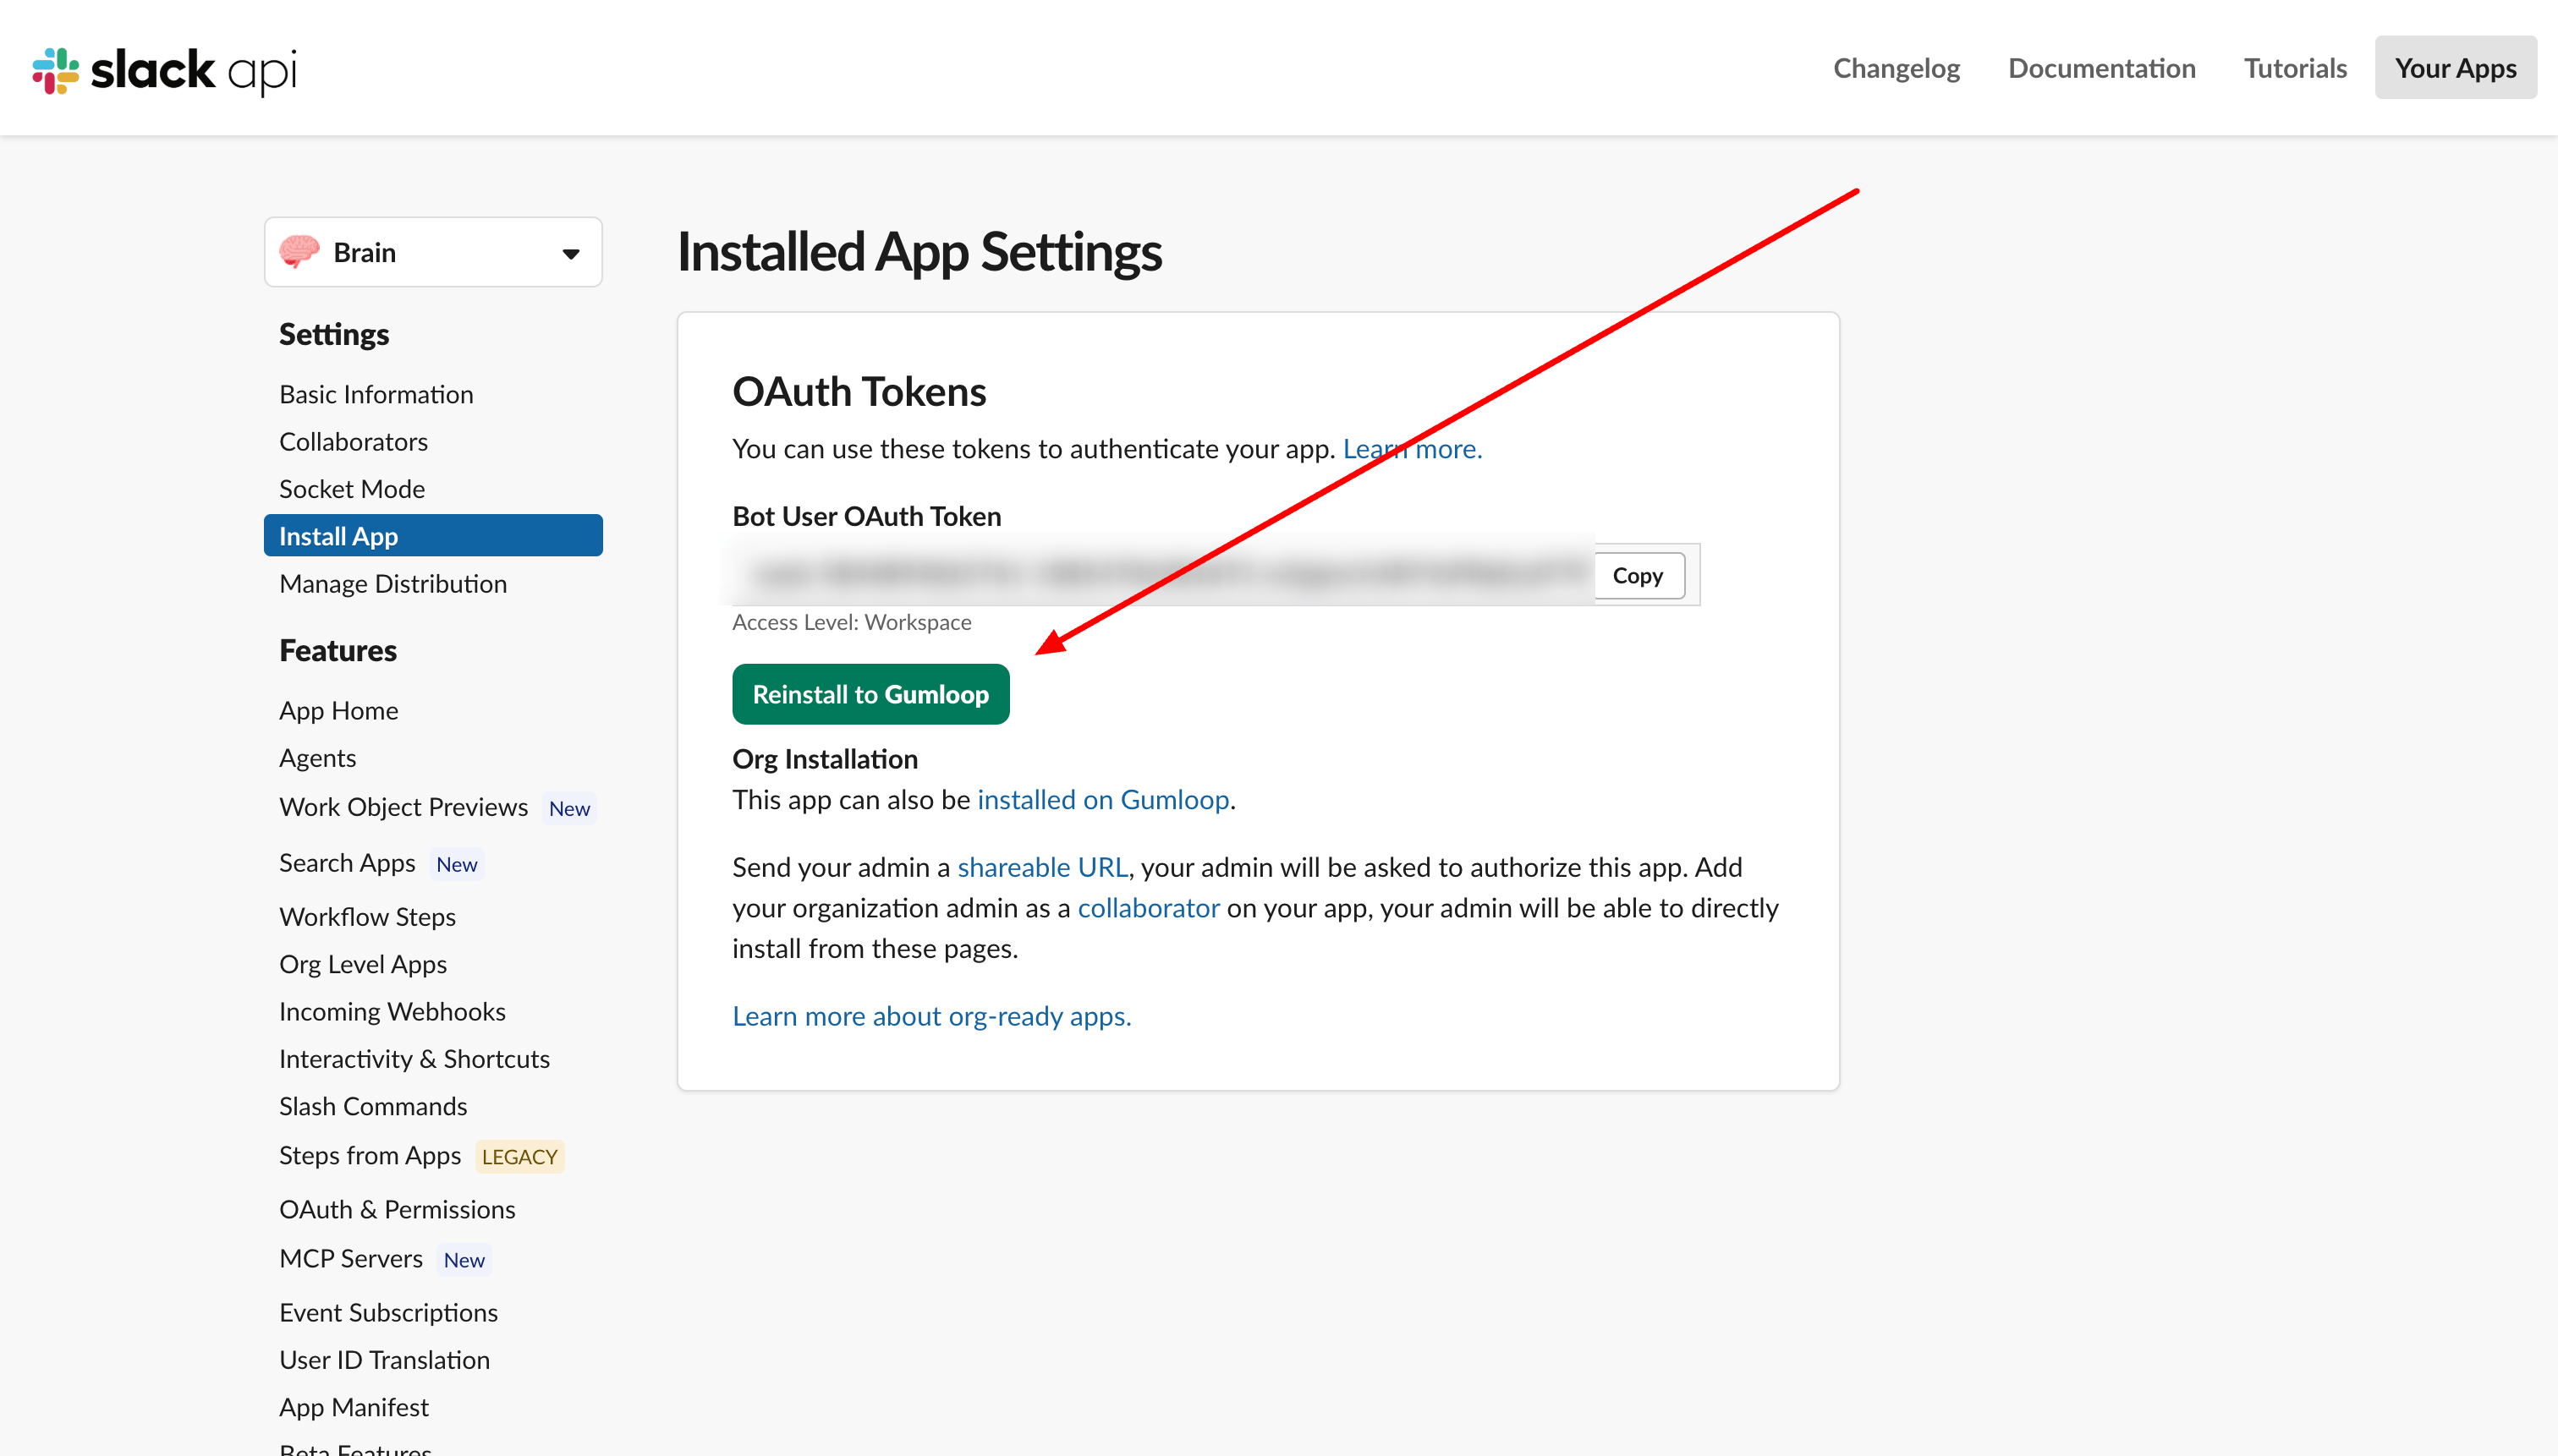Copy the Bot User OAuth Token

click(x=1638, y=575)
